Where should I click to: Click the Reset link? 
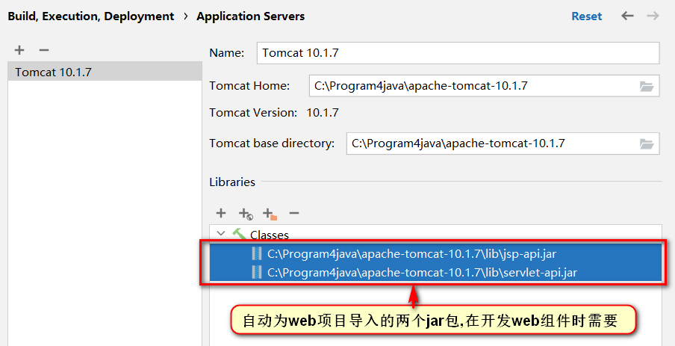tap(586, 16)
